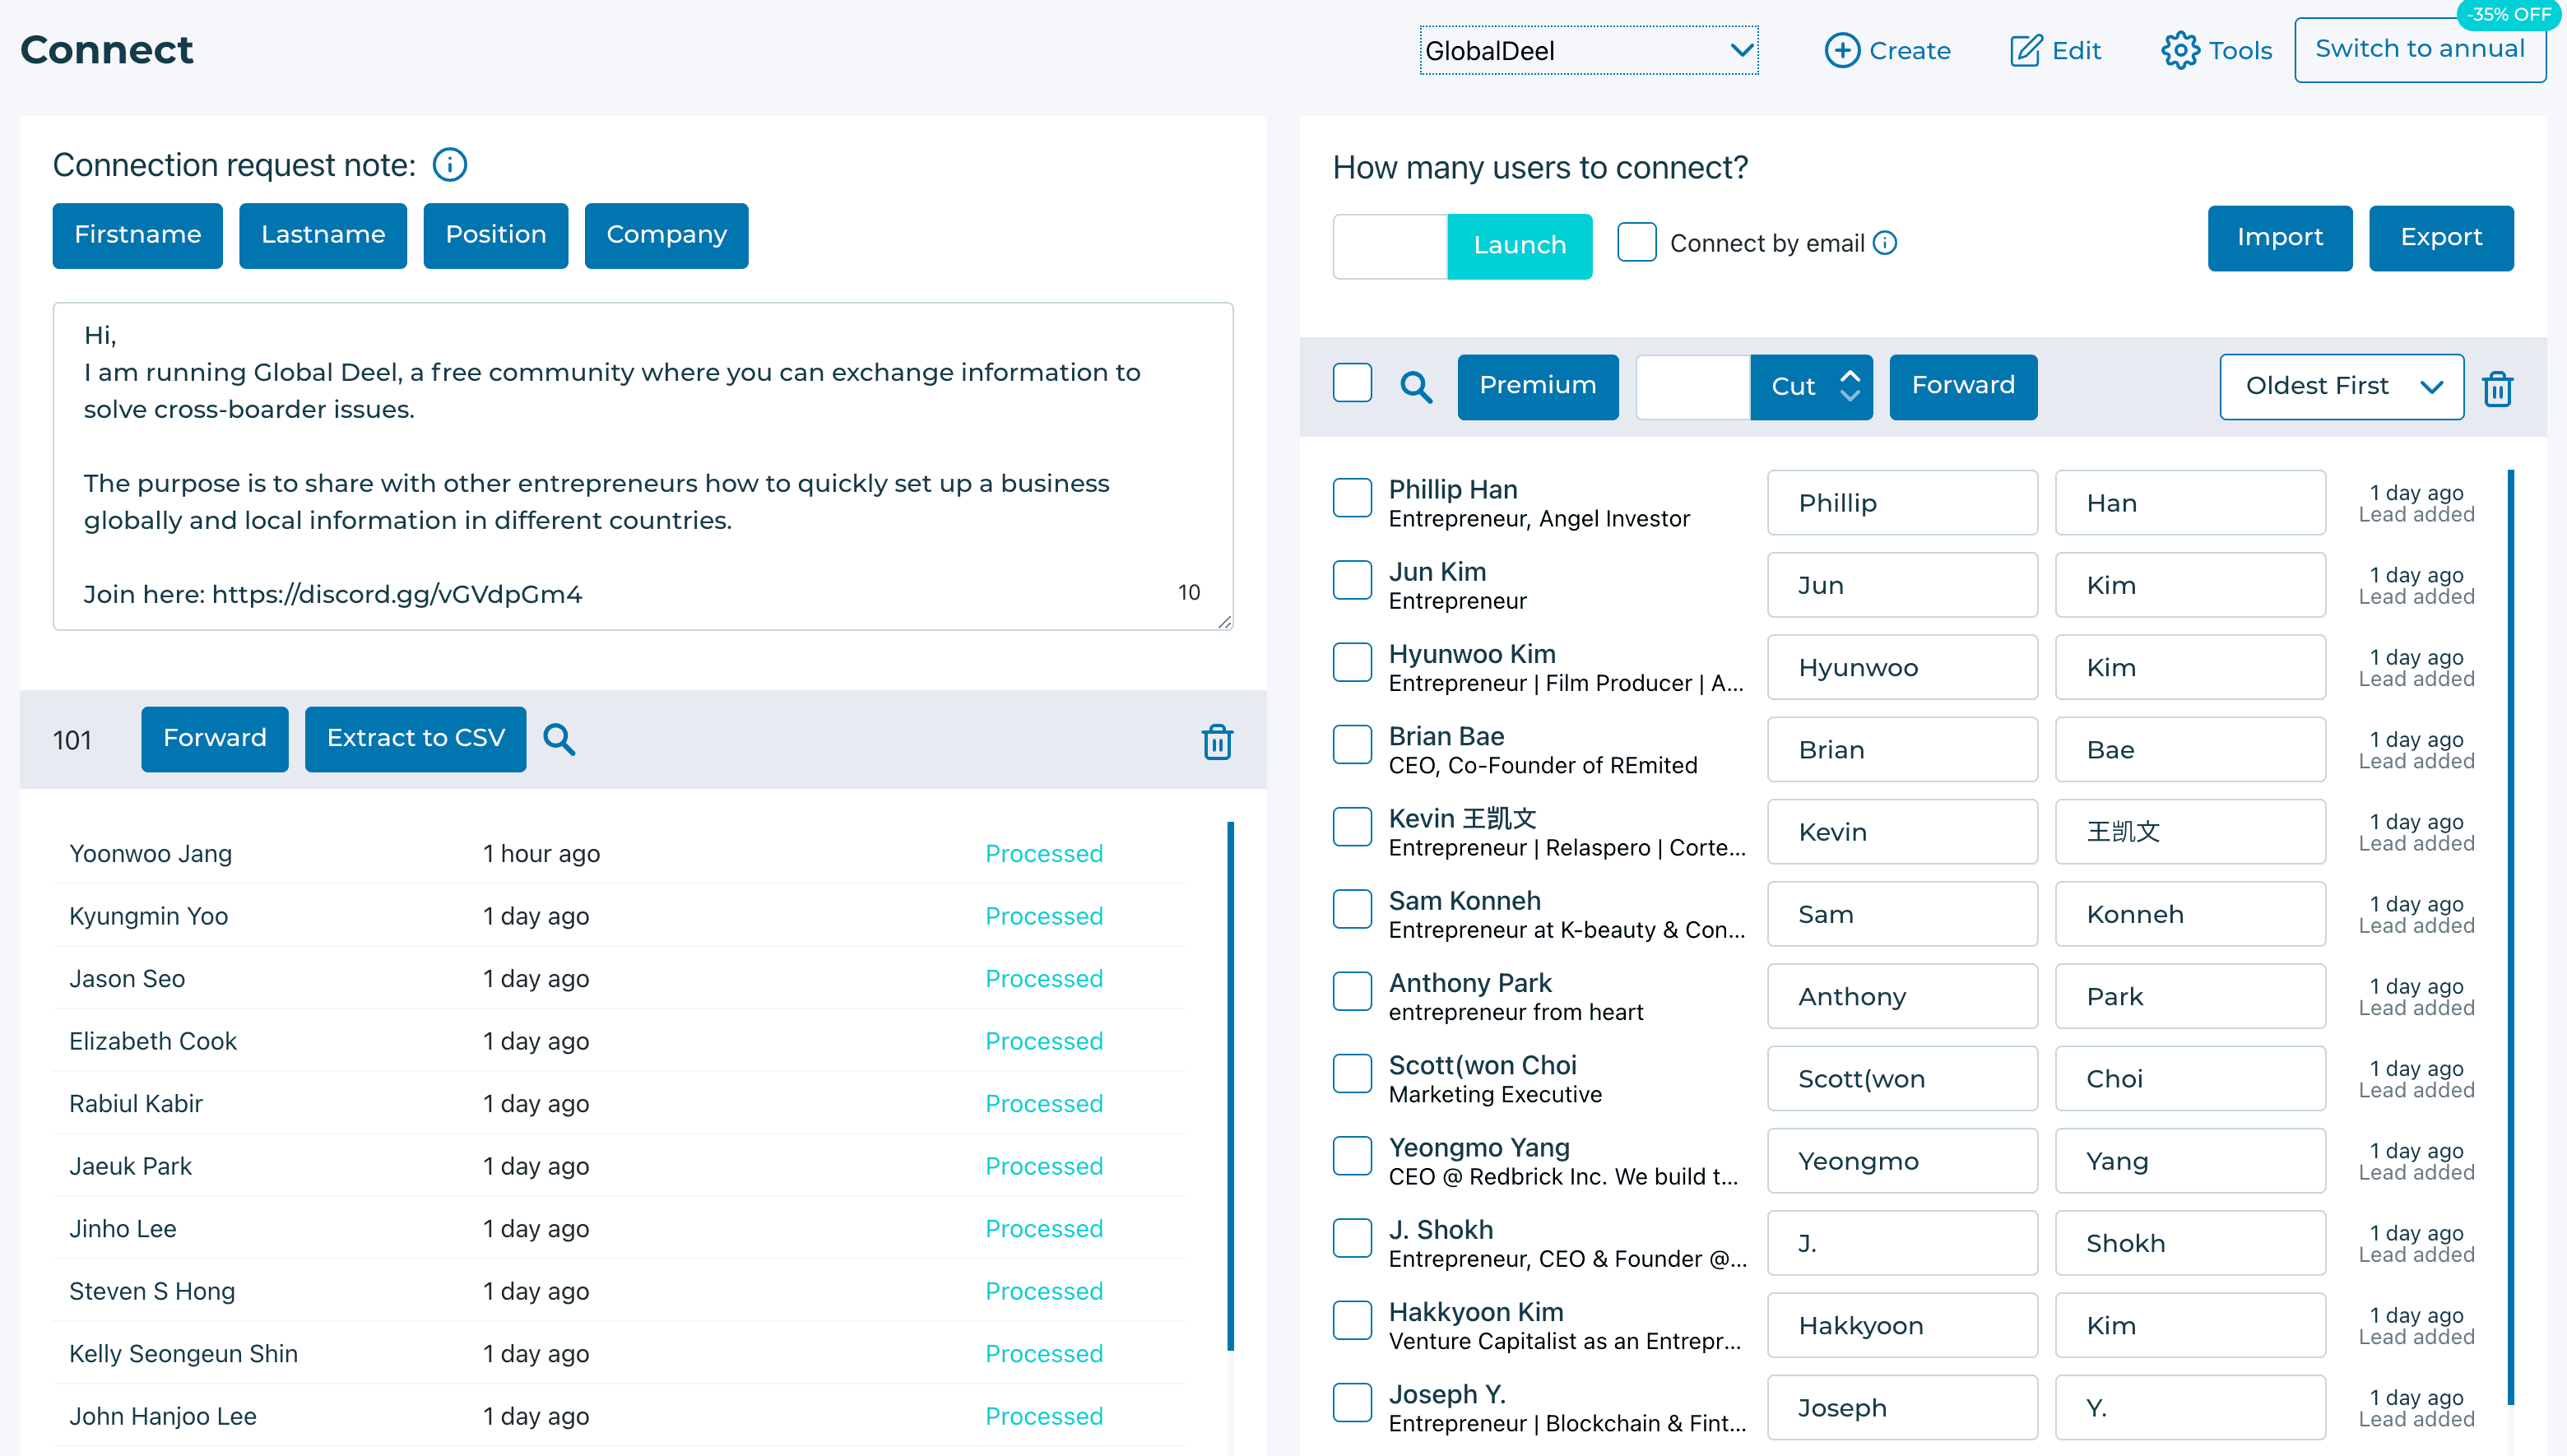Click the Connect by email info icon
This screenshot has height=1456, width=2567.
point(1885,243)
